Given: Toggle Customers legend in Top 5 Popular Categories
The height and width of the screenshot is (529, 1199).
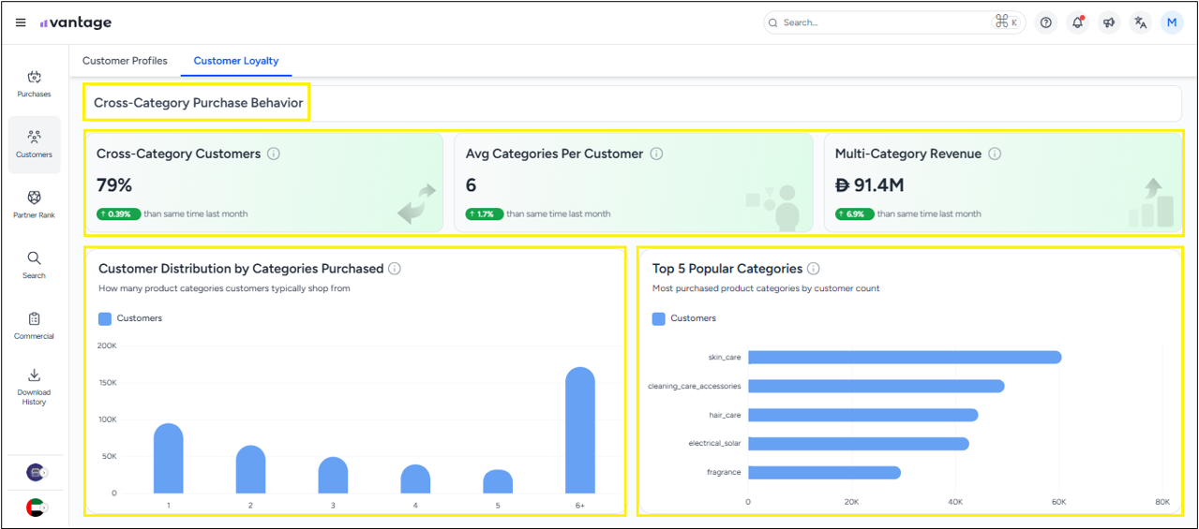Looking at the screenshot, I should (683, 318).
